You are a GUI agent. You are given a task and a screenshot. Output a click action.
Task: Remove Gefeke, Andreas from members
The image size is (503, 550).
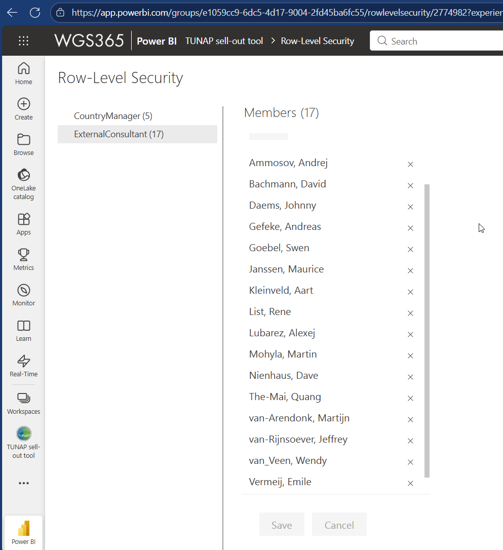tap(410, 228)
